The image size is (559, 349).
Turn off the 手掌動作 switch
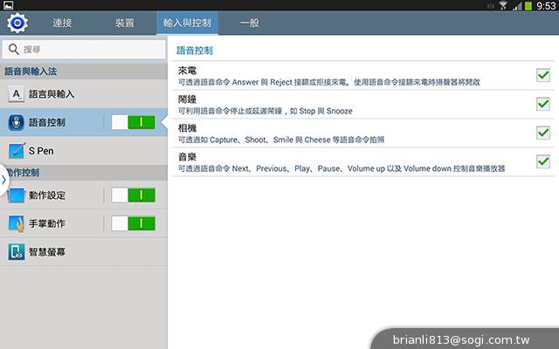(133, 224)
